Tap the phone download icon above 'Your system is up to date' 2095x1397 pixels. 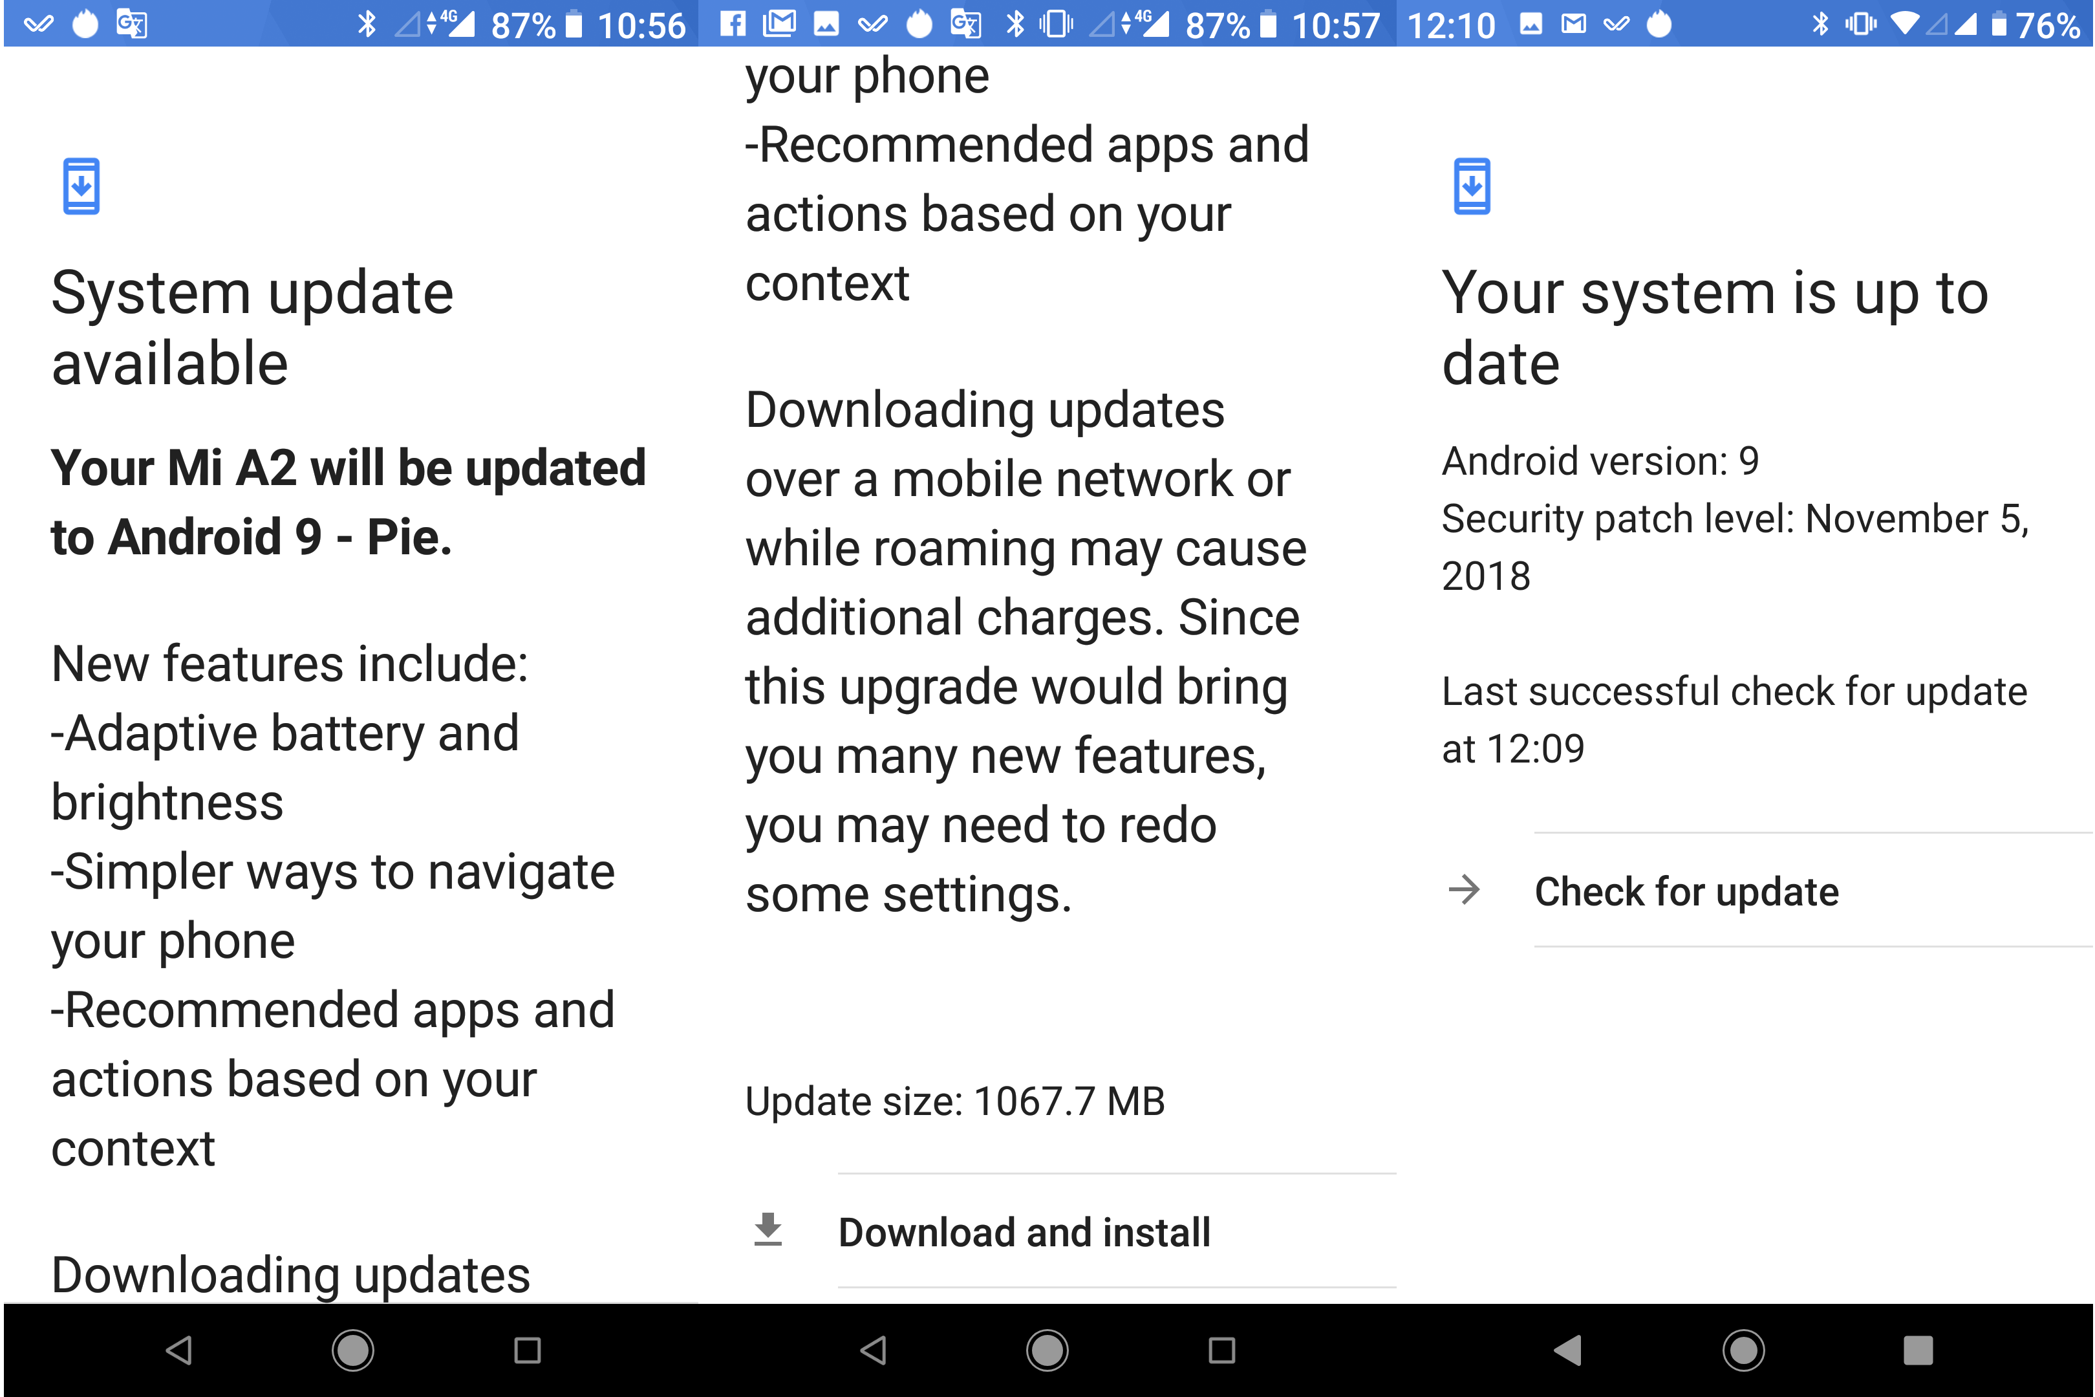click(x=1472, y=186)
